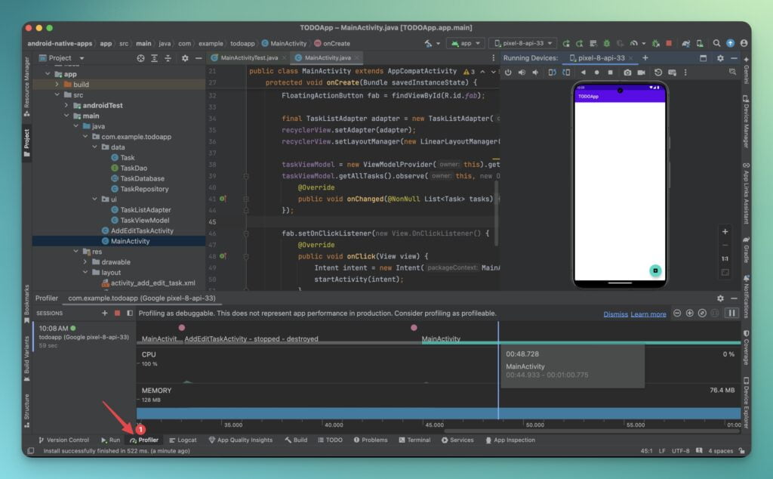Click the Profile app gauge icon

[x=634, y=43]
